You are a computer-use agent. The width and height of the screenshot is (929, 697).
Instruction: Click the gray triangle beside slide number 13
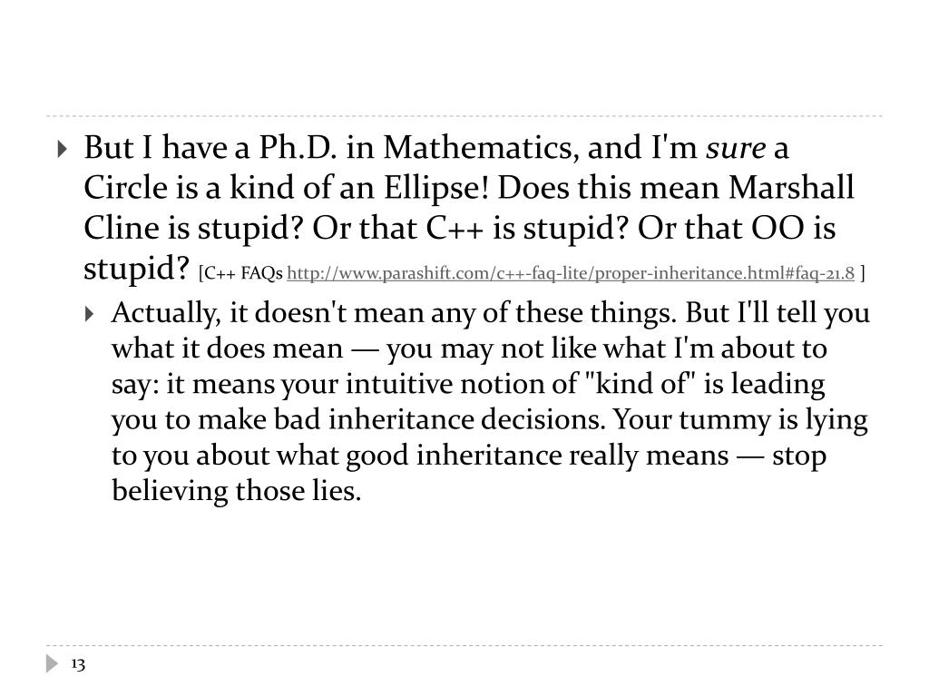point(52,663)
